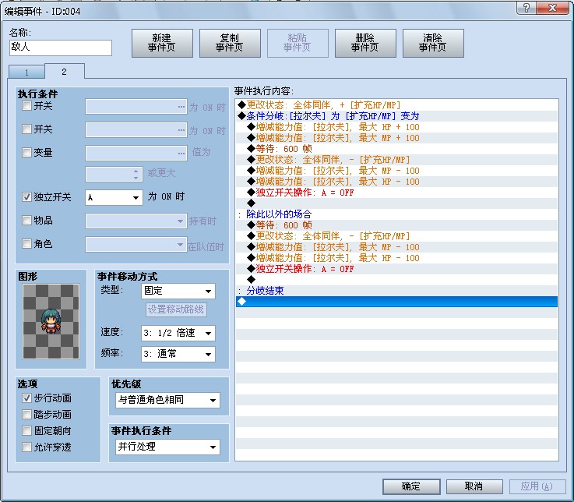The height and width of the screenshot is (502, 574).
Task: Enable the 允许穿透 option
Action: [x=26, y=447]
